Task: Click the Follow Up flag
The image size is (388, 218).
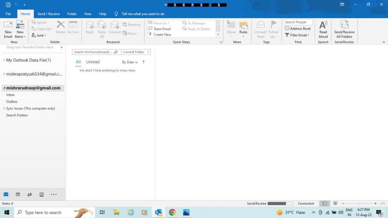Action: click(273, 29)
